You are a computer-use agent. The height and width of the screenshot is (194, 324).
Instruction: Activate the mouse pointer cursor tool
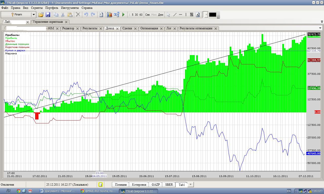[168, 15]
